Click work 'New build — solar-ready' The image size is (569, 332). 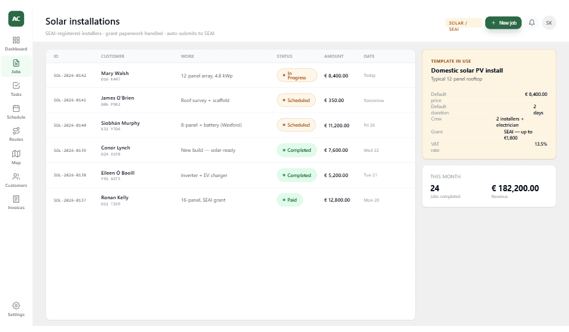click(x=208, y=150)
